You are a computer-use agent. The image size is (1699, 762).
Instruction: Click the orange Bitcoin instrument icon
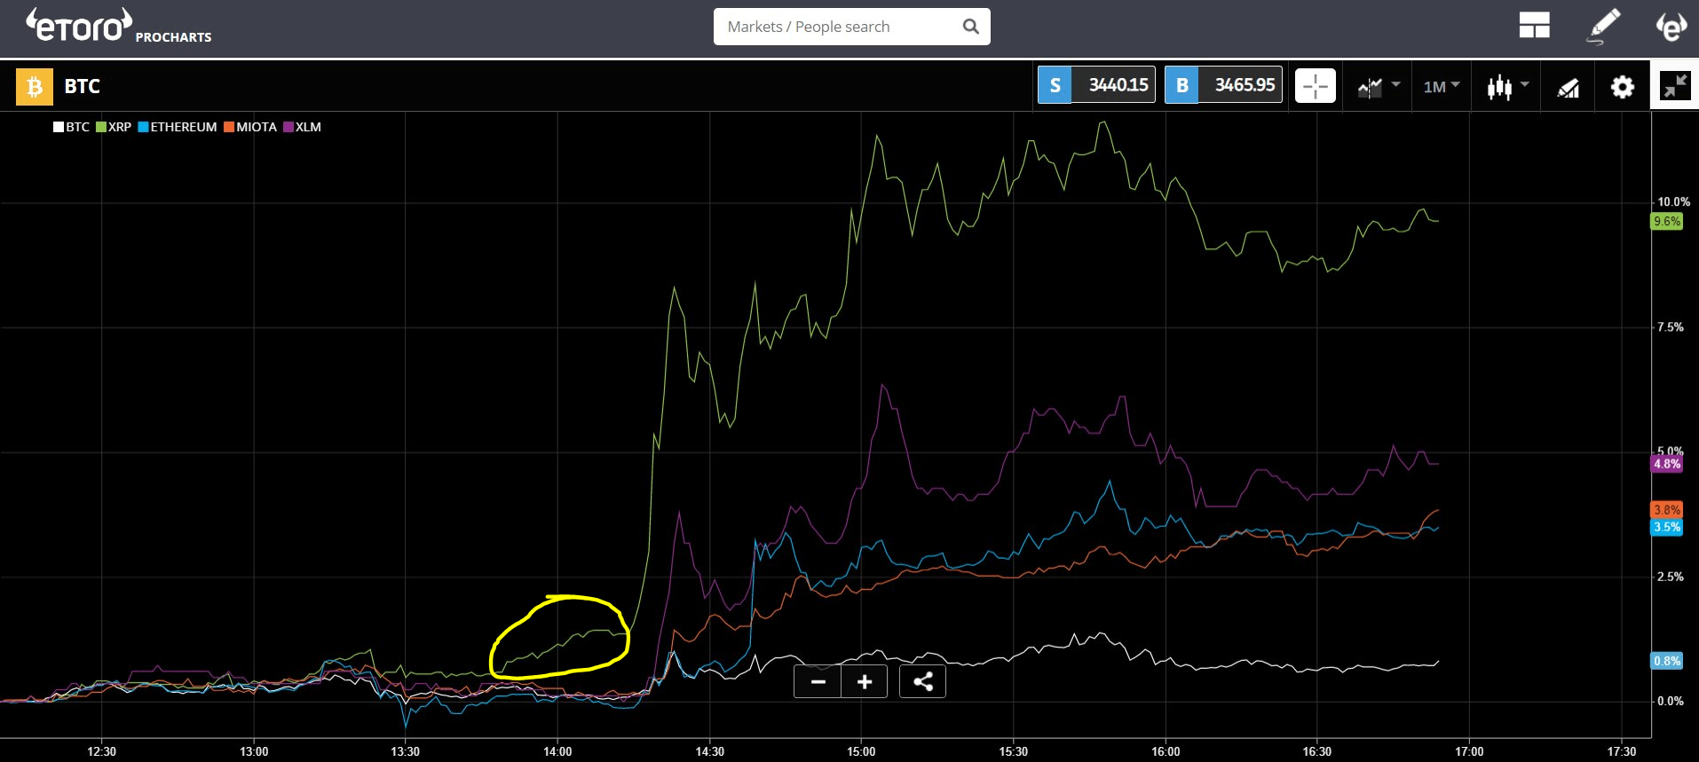coord(35,87)
